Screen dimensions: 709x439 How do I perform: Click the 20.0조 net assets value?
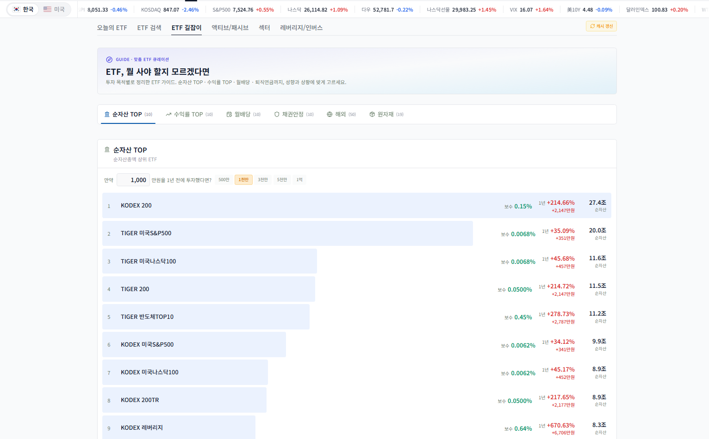[x=597, y=230]
